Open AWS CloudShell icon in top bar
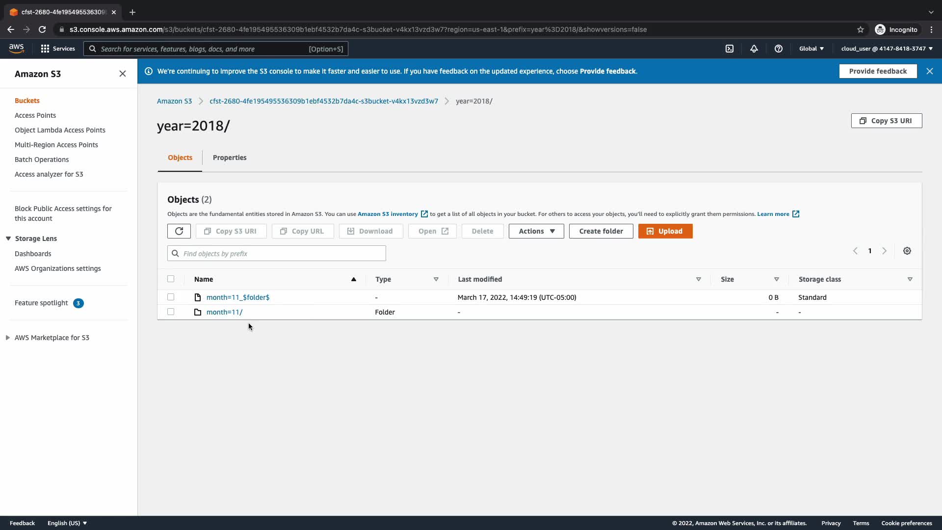 pos(730,49)
